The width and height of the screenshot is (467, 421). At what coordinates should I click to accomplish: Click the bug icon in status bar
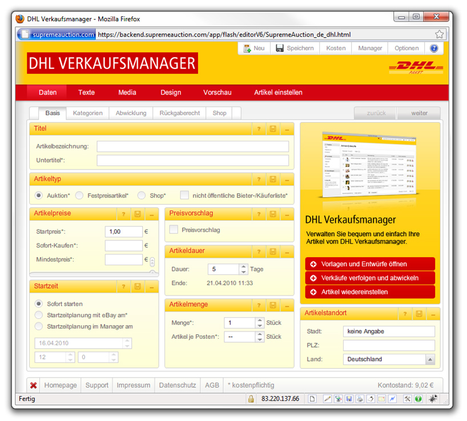click(x=433, y=399)
